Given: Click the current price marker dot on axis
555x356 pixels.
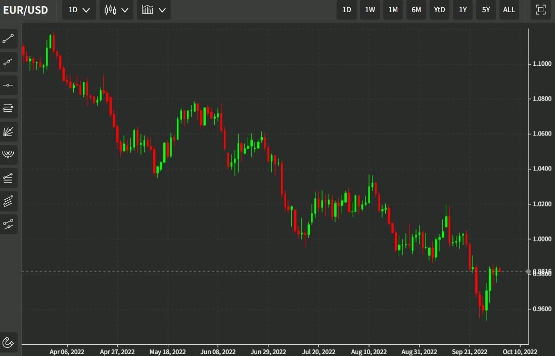Looking at the screenshot, I should [528, 272].
